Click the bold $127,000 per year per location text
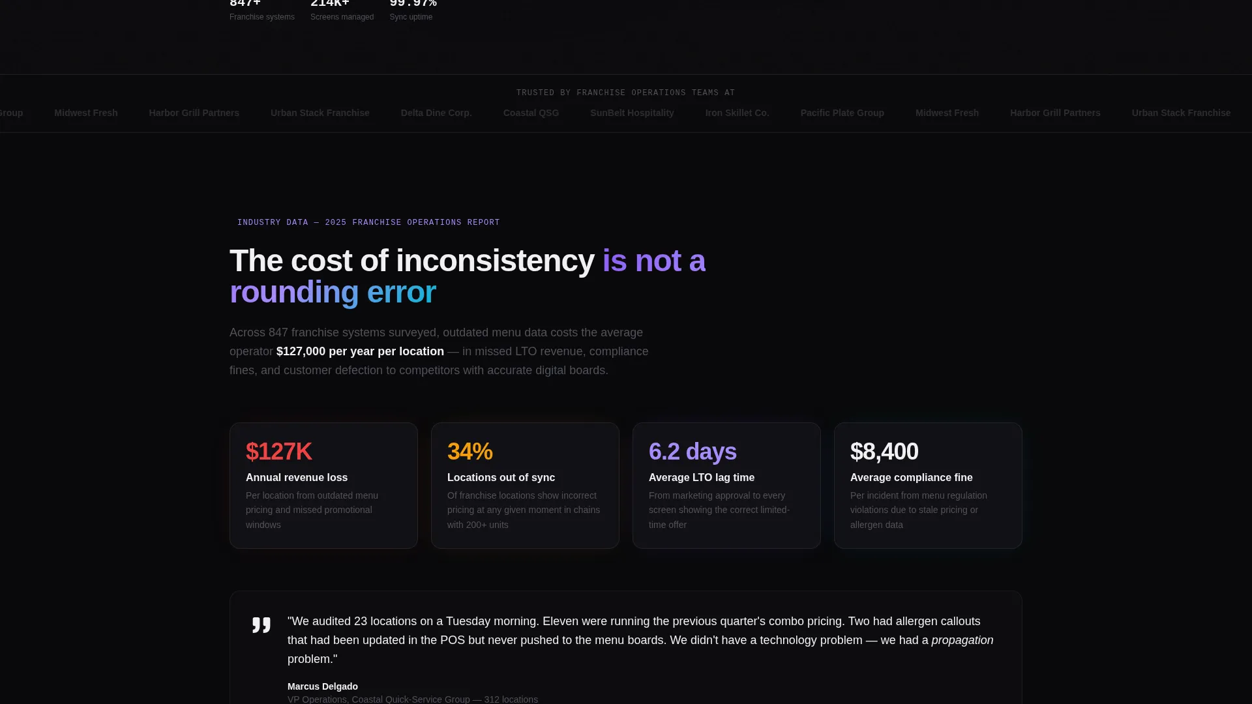Viewport: 1252px width, 704px height. [360, 351]
